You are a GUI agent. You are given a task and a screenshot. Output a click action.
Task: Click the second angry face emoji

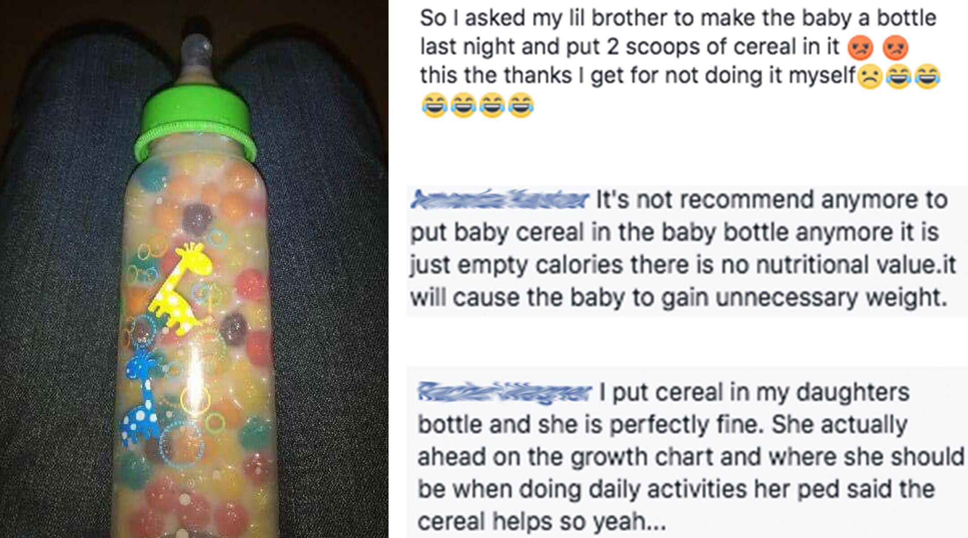coord(895,48)
